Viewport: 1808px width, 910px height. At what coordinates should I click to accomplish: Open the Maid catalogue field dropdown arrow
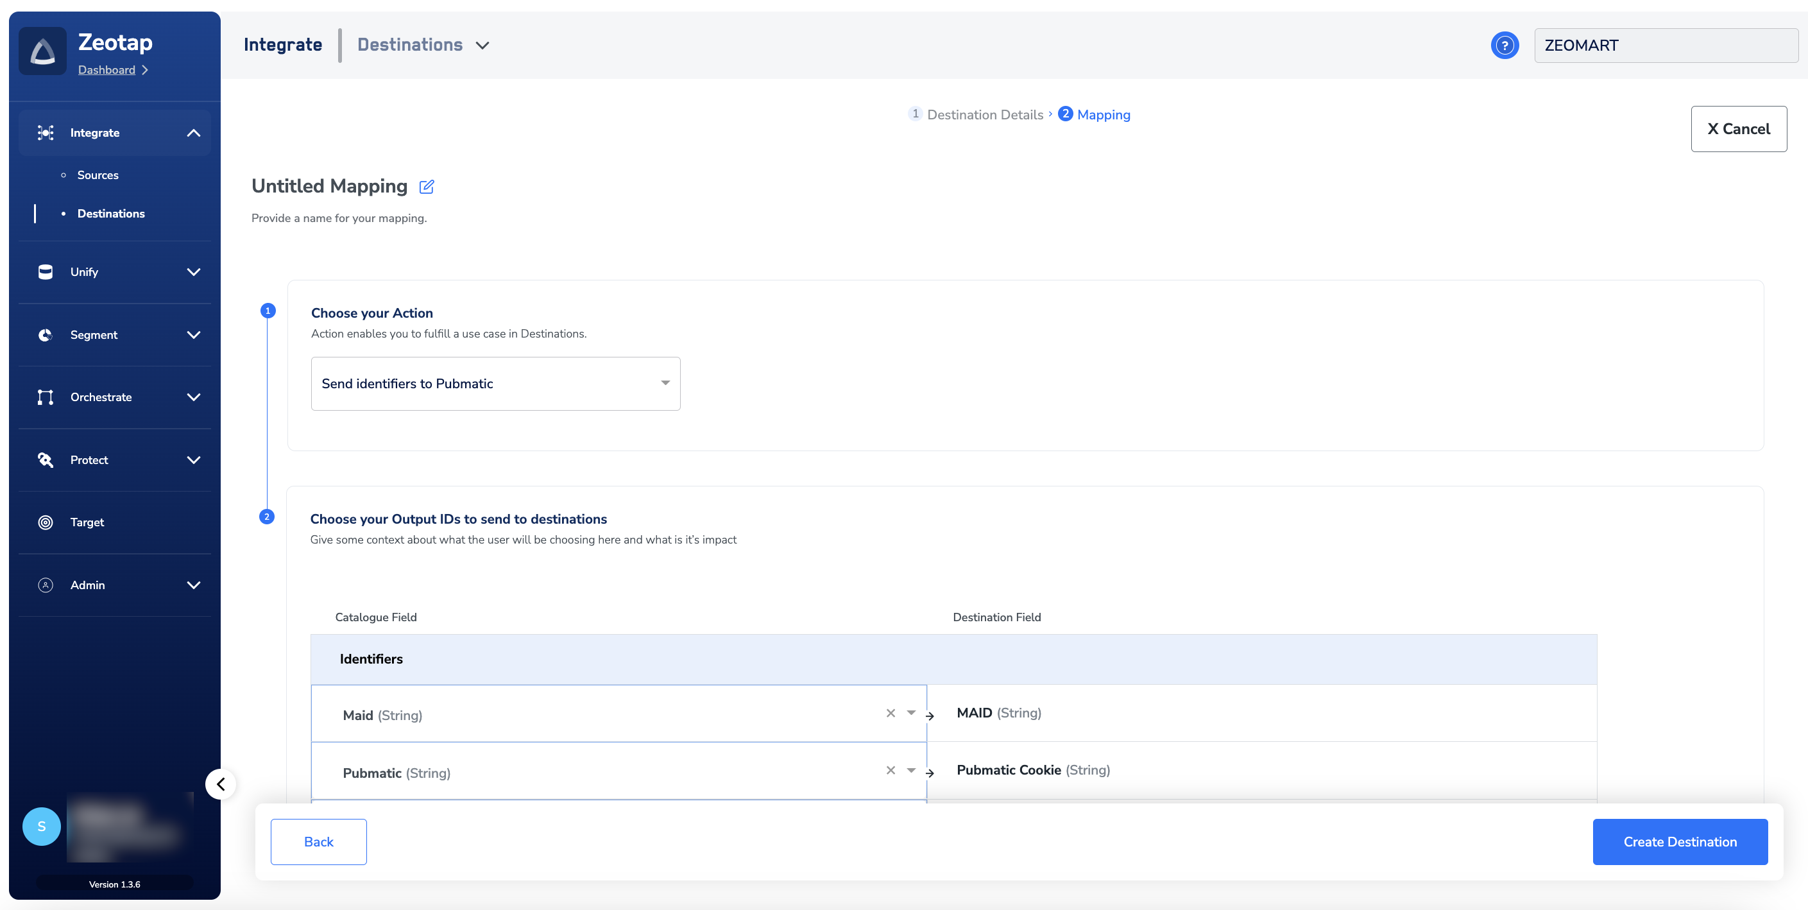coord(911,713)
